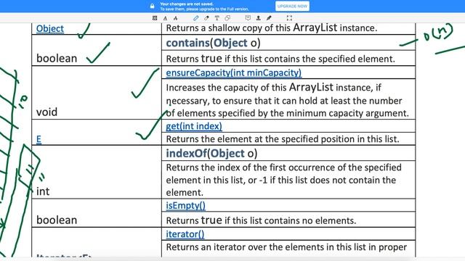Click 'Returns the index of the first occurrence' text

283,180
